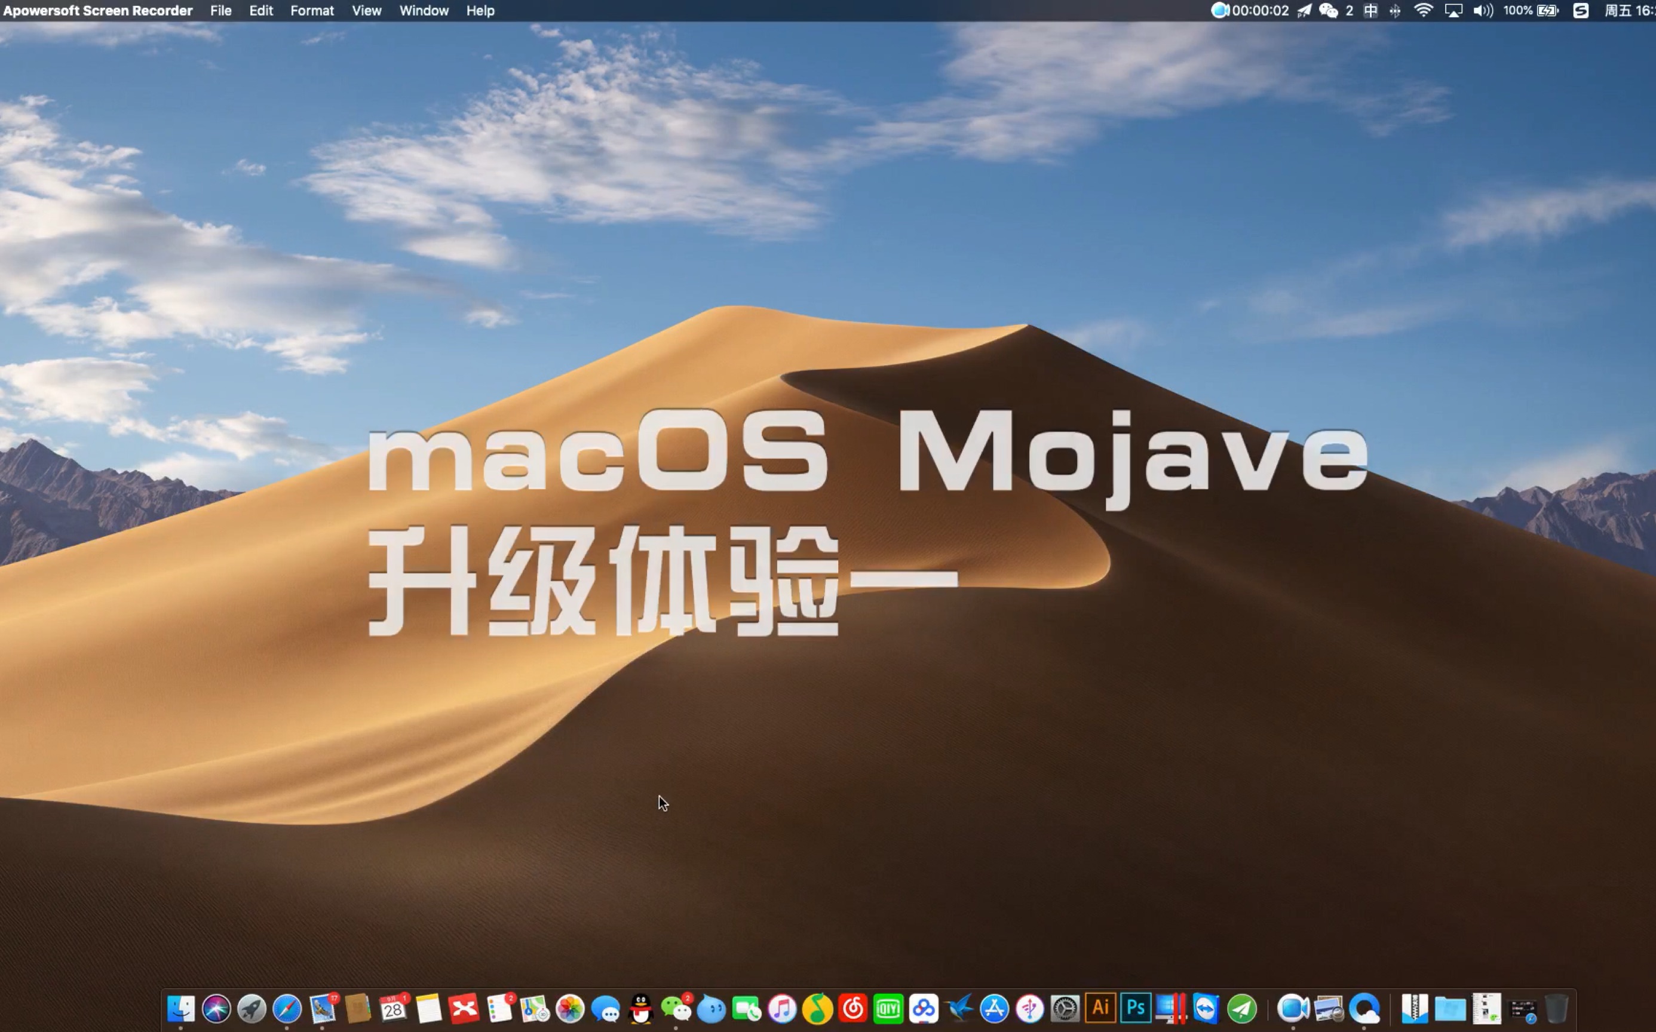The image size is (1656, 1032).
Task: Click the paper plane menu bar icon
Action: [x=1305, y=10]
